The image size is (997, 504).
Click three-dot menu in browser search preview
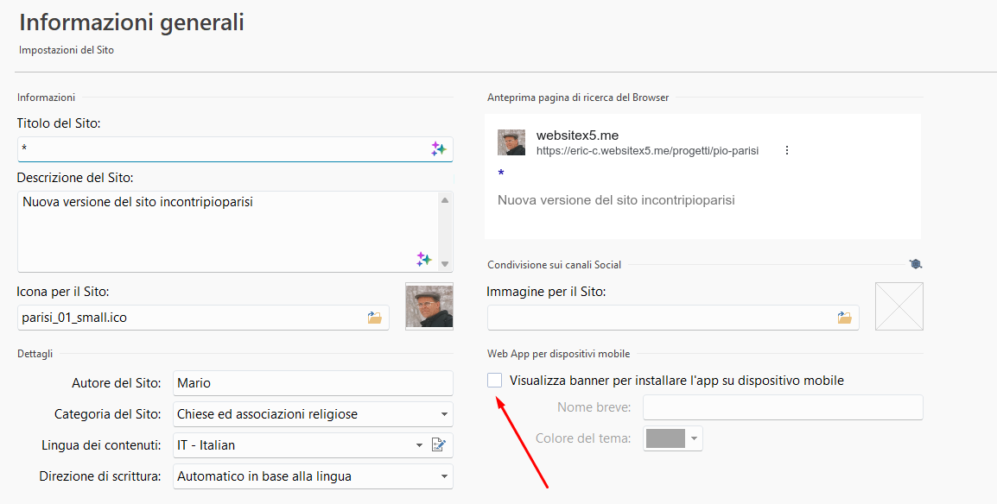[x=787, y=150]
